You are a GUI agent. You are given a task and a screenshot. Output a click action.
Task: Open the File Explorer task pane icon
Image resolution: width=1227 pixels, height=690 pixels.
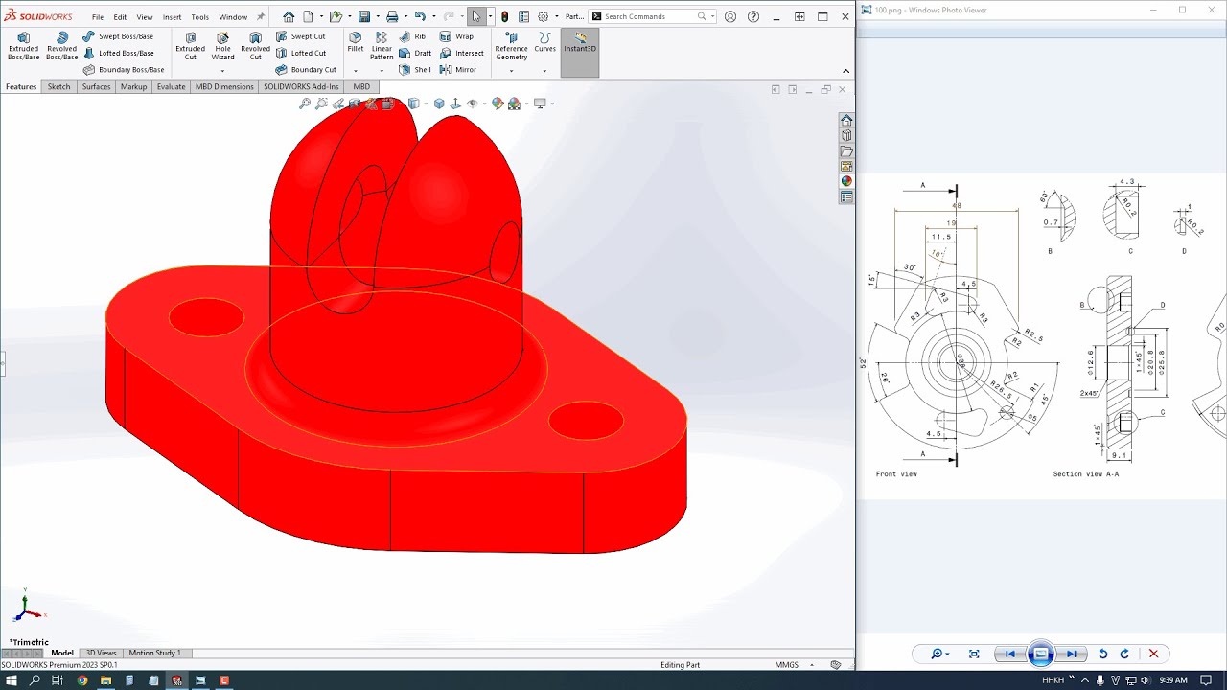click(x=846, y=150)
